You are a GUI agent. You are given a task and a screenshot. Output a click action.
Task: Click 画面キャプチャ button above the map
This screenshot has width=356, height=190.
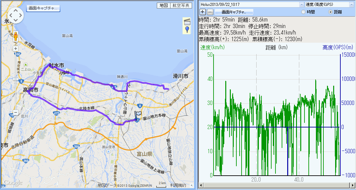tap(43, 8)
